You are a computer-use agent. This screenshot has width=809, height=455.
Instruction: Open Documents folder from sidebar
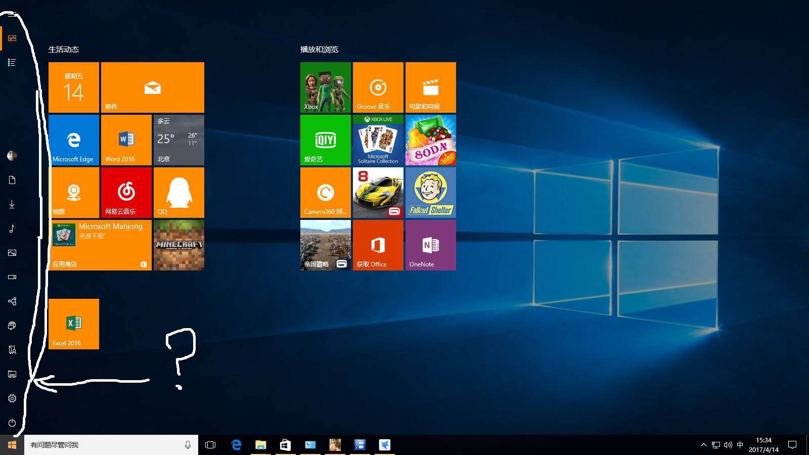click(12, 180)
